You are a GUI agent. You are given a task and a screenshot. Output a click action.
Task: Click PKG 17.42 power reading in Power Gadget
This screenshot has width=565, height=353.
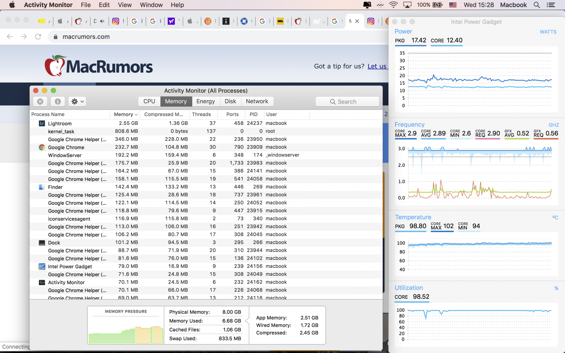[x=410, y=40]
